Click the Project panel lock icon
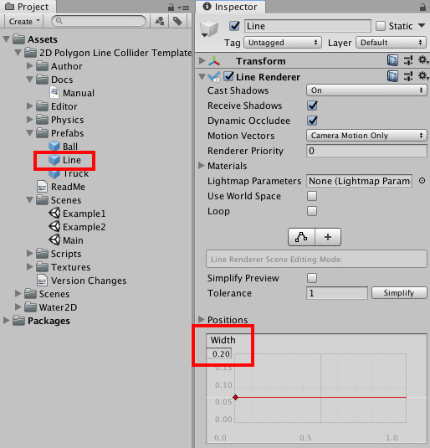Viewport: 430px width, 448px height. coord(171,8)
